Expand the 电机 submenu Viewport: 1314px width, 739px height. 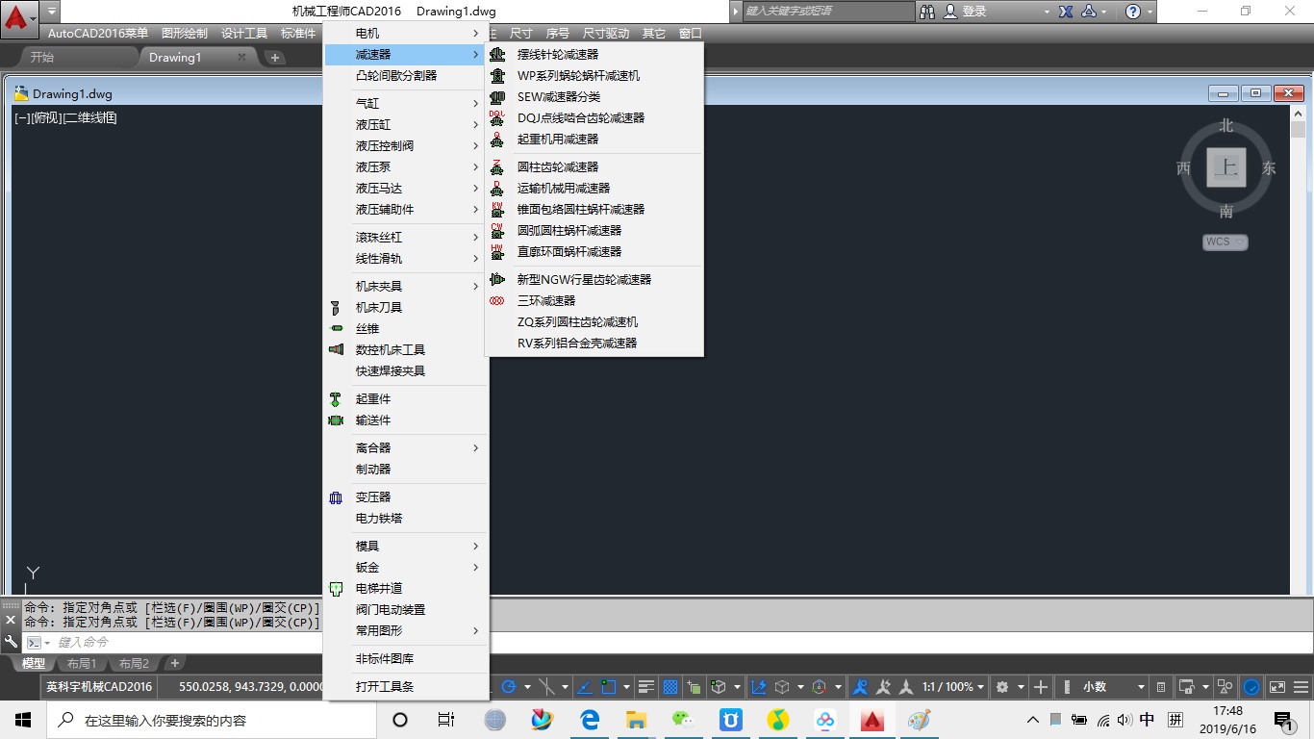click(x=406, y=34)
